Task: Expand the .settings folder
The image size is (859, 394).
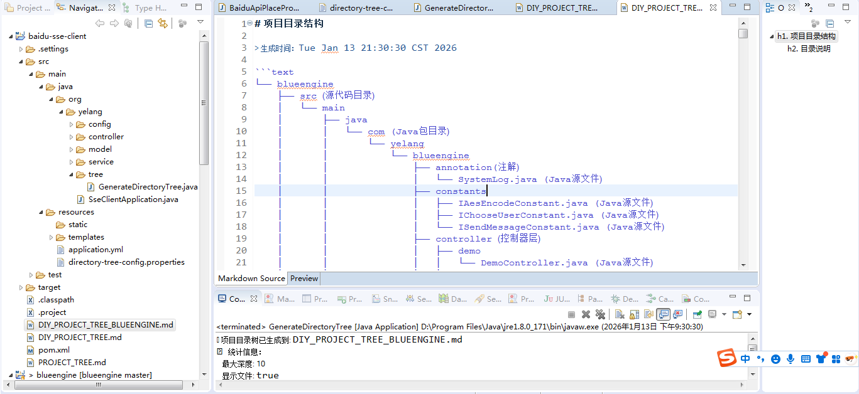Action: (21, 49)
